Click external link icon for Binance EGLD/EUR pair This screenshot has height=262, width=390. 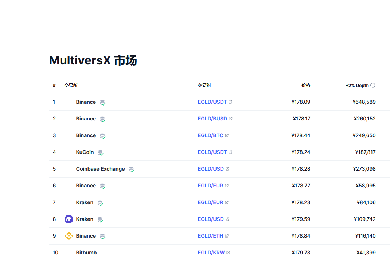[227, 186]
